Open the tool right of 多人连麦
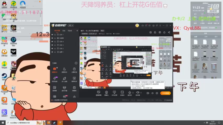223x125 pixels. click(74, 79)
